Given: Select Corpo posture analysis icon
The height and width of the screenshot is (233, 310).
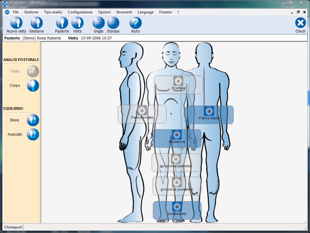Looking at the screenshot, I should click(33, 85).
